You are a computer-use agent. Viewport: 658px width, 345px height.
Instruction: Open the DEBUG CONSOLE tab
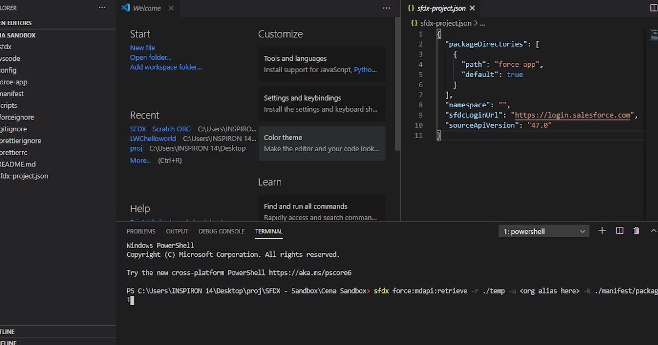click(x=222, y=231)
